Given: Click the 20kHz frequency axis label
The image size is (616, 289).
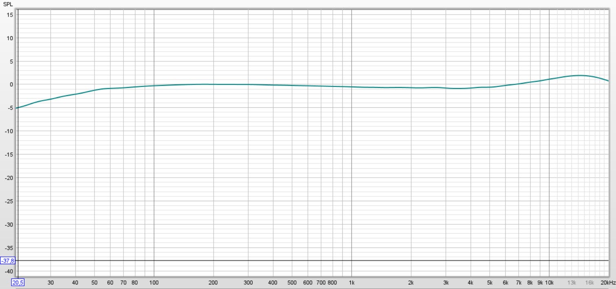Looking at the screenshot, I should tap(608, 282).
